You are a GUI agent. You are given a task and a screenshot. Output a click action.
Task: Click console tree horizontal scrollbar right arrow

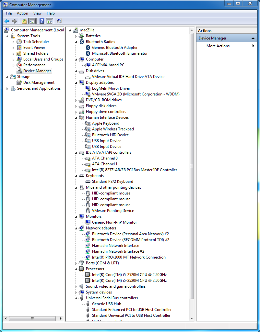[61, 318]
